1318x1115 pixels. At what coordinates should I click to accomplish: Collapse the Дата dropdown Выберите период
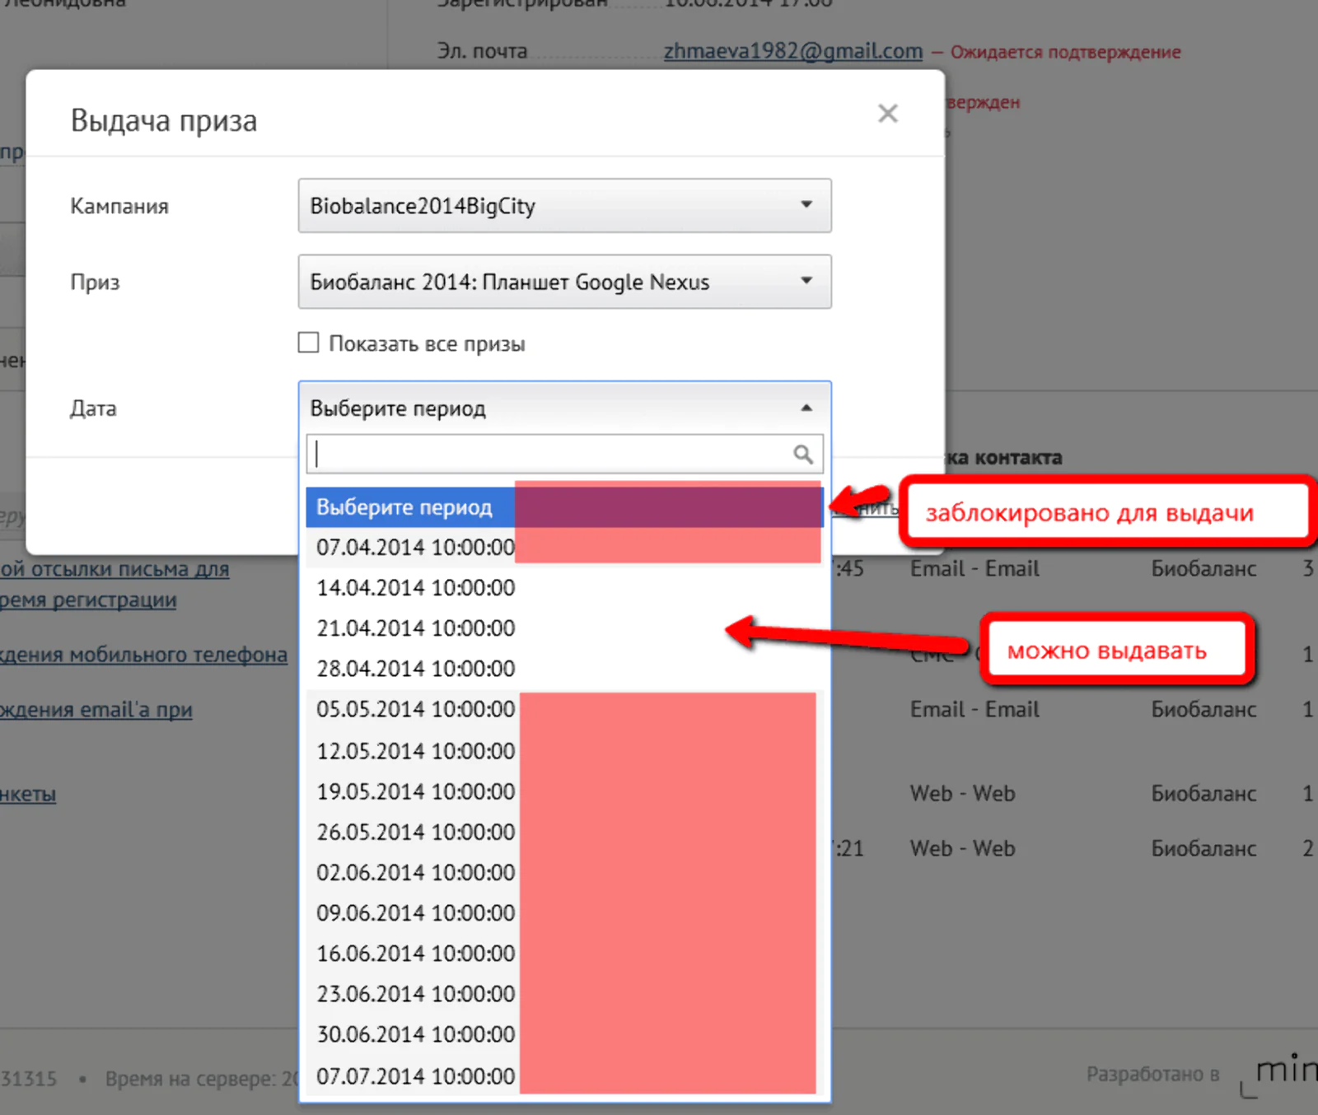(x=564, y=408)
